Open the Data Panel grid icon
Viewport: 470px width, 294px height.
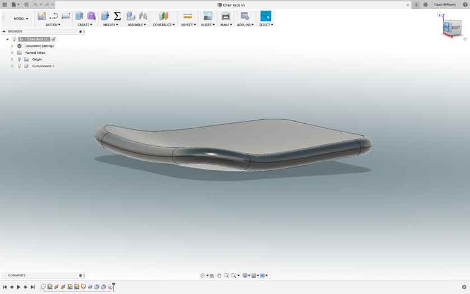[x=4, y=5]
